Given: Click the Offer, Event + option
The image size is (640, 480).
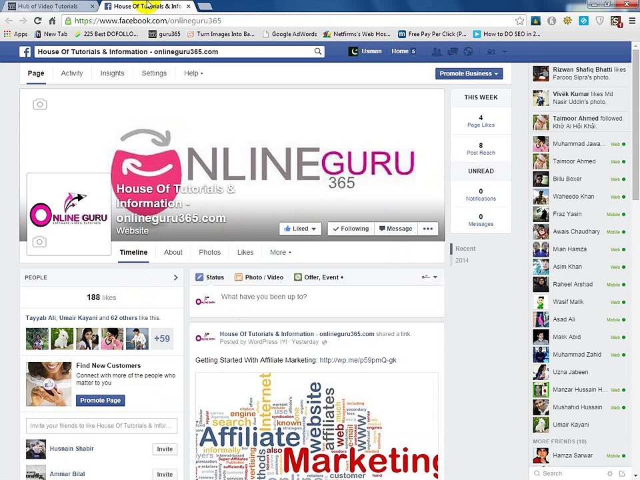Looking at the screenshot, I should (319, 277).
